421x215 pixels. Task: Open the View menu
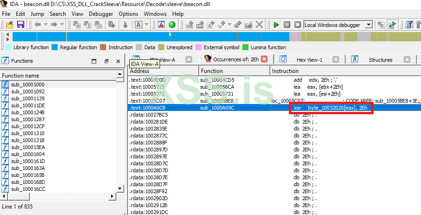[x=77, y=13]
